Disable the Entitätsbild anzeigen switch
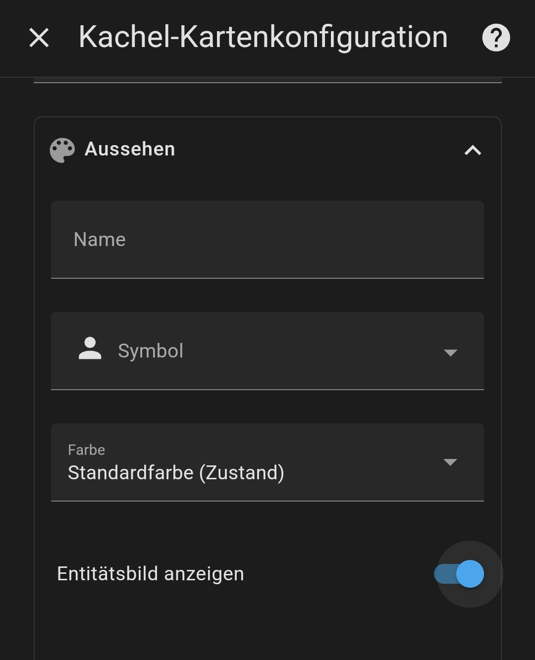 [x=459, y=574]
